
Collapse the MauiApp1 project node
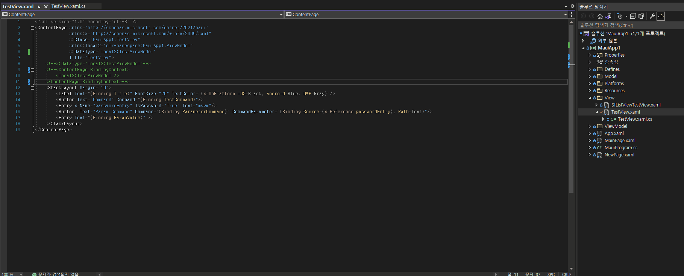click(583, 48)
